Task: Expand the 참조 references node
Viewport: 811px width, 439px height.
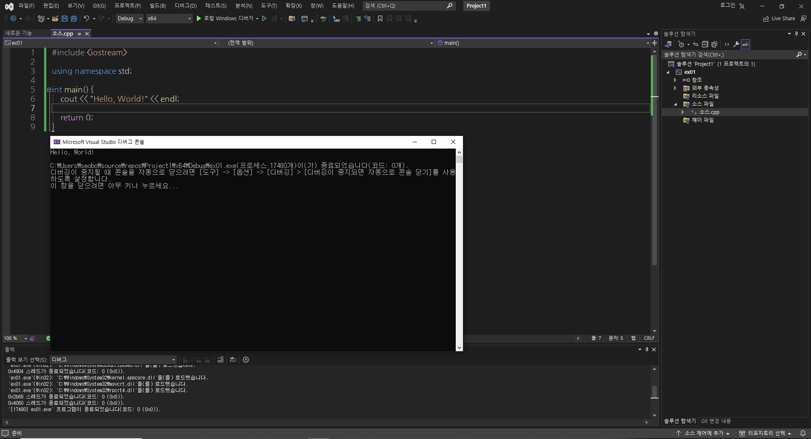Action: pos(675,80)
